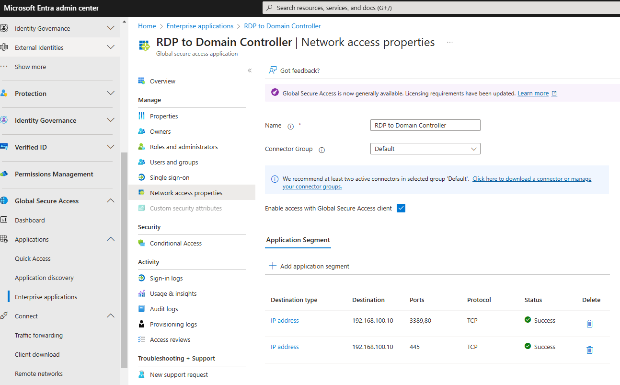
Task: Click the Permissions Management cloud icon
Action: click(4, 174)
